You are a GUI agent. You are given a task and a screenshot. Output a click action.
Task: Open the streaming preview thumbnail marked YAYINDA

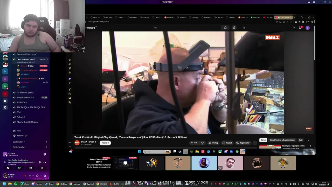[125, 163]
